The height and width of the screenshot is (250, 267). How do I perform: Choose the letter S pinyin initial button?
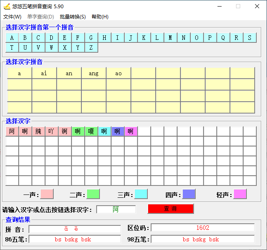click(x=250, y=38)
